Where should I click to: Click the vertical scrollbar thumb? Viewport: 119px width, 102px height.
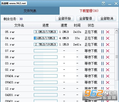coord(117,57)
